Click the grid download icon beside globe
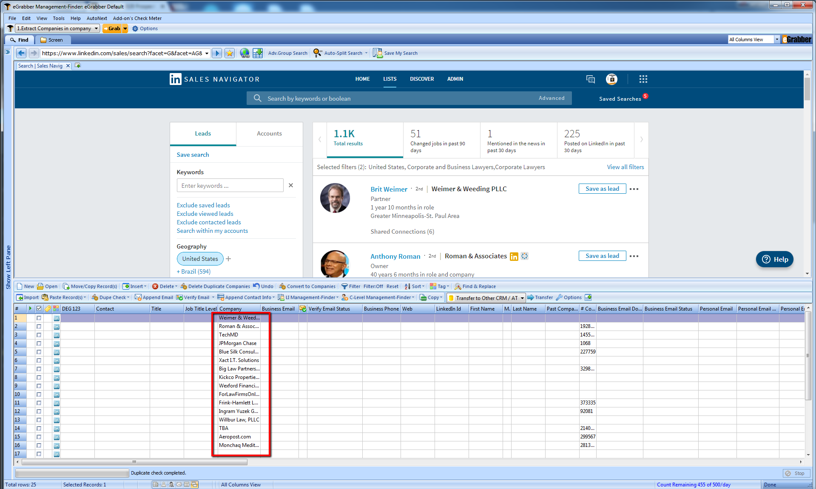 click(258, 53)
